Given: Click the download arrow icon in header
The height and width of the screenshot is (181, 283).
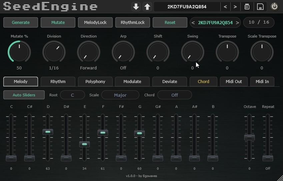Looking at the screenshot, I should pyautogui.click(x=136, y=7).
